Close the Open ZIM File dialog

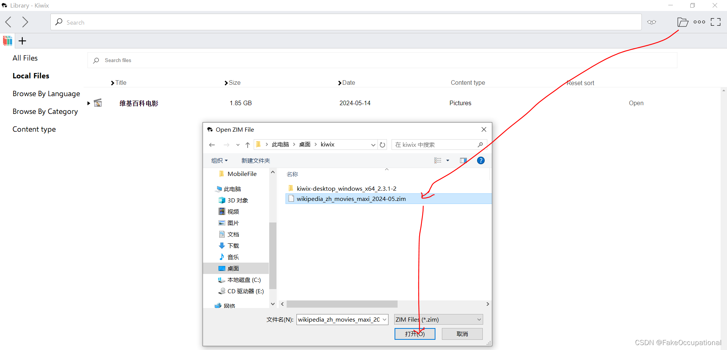click(484, 129)
